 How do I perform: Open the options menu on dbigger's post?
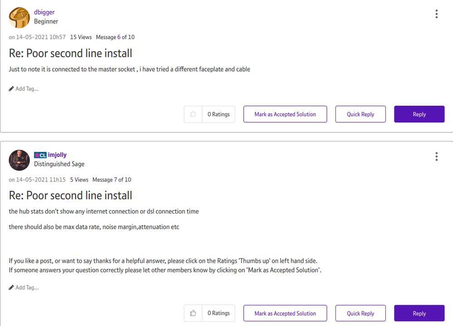point(436,14)
